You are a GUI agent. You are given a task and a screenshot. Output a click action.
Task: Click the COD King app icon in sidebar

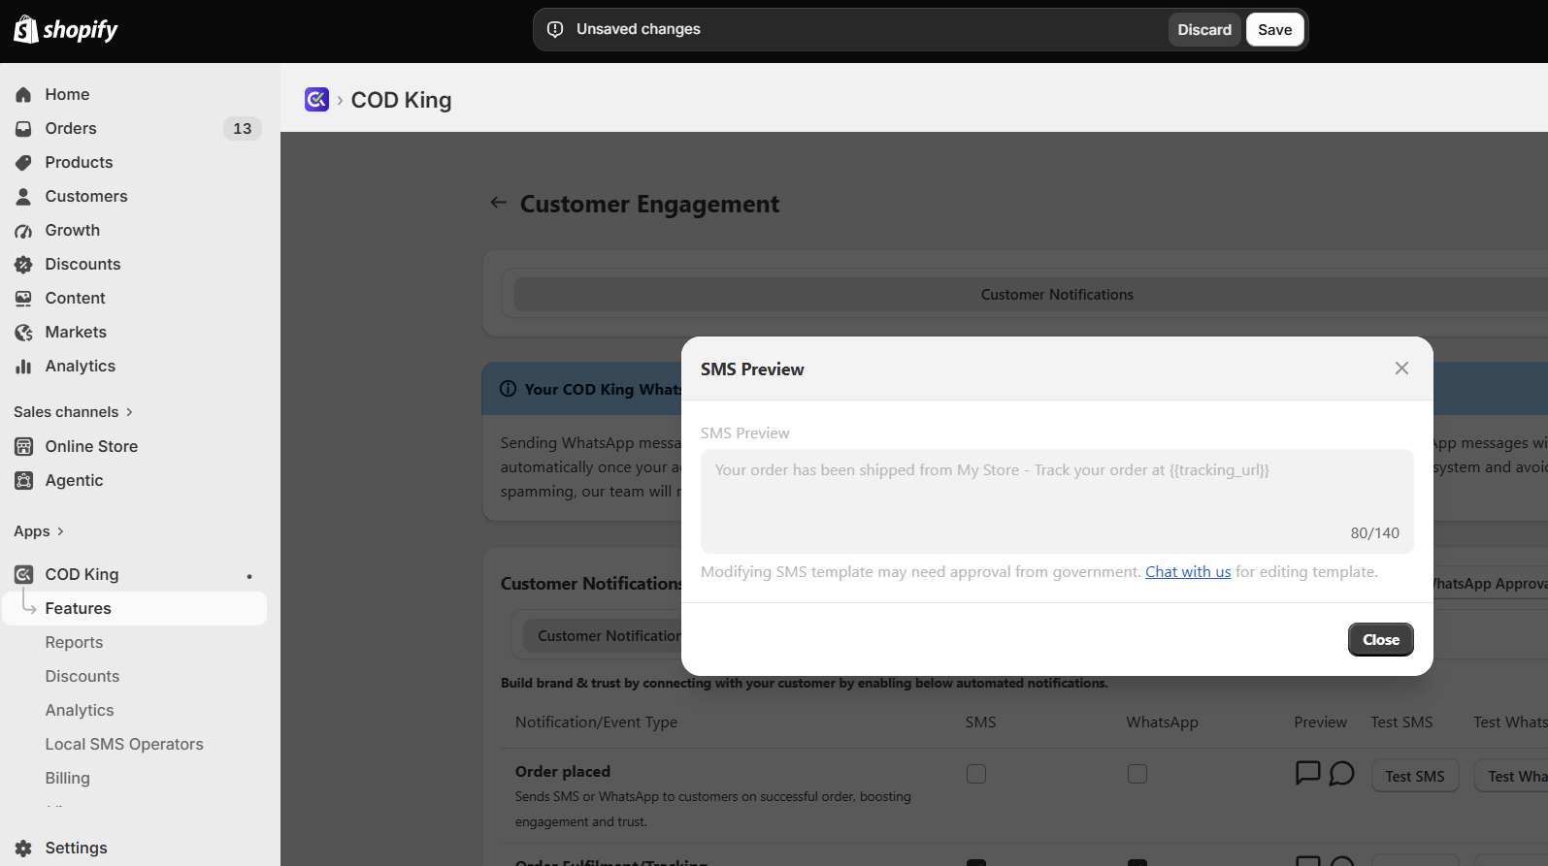[23, 574]
